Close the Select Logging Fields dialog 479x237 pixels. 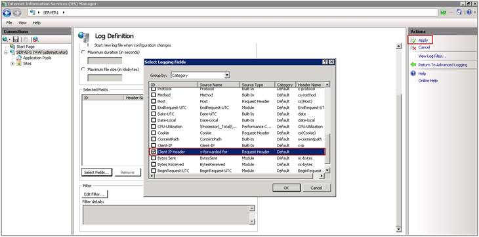(x=332, y=62)
